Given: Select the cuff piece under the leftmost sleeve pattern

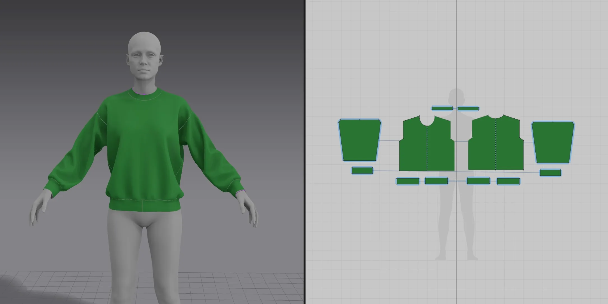Looking at the screenshot, I should (362, 170).
